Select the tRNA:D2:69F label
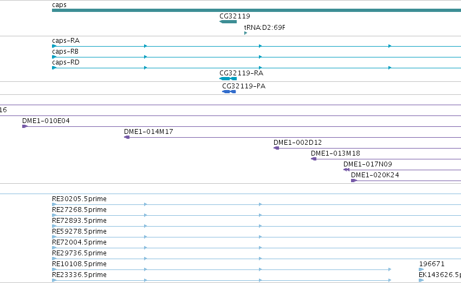 (264, 27)
